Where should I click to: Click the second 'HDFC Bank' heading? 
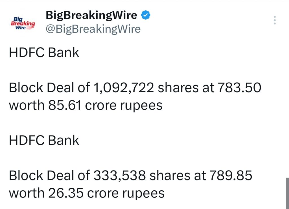(44, 140)
